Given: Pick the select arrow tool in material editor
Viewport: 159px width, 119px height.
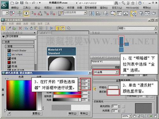Looking at the screenshot, I should tap(3, 28).
